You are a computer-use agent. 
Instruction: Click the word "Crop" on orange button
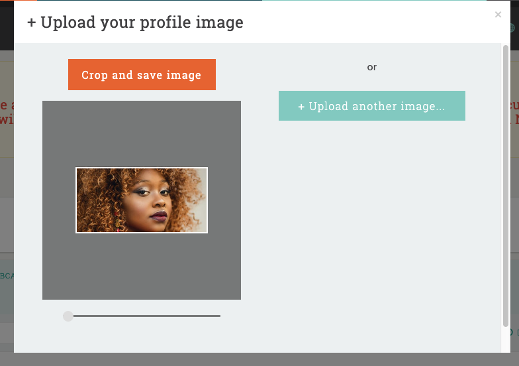coord(95,75)
